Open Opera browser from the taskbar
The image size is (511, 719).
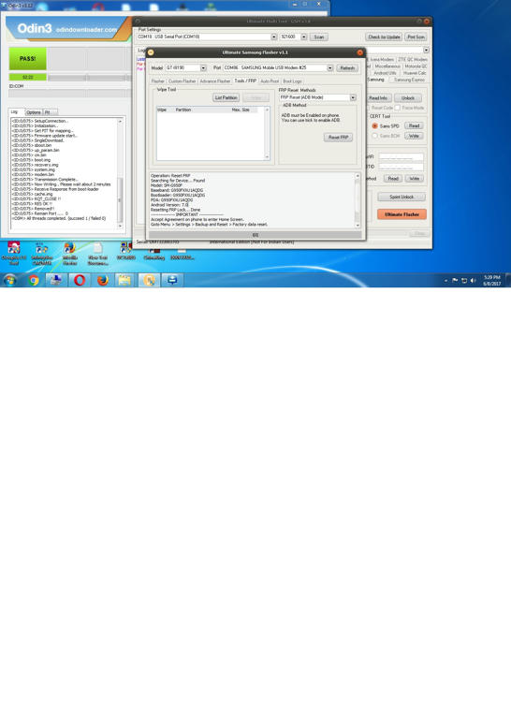(x=80, y=280)
